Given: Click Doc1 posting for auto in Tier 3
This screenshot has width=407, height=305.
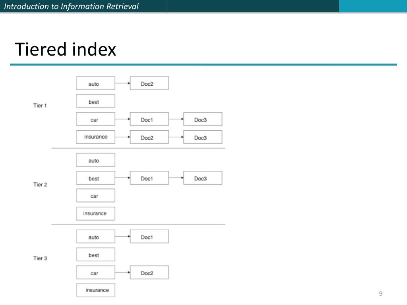Looking at the screenshot, I should [149, 237].
